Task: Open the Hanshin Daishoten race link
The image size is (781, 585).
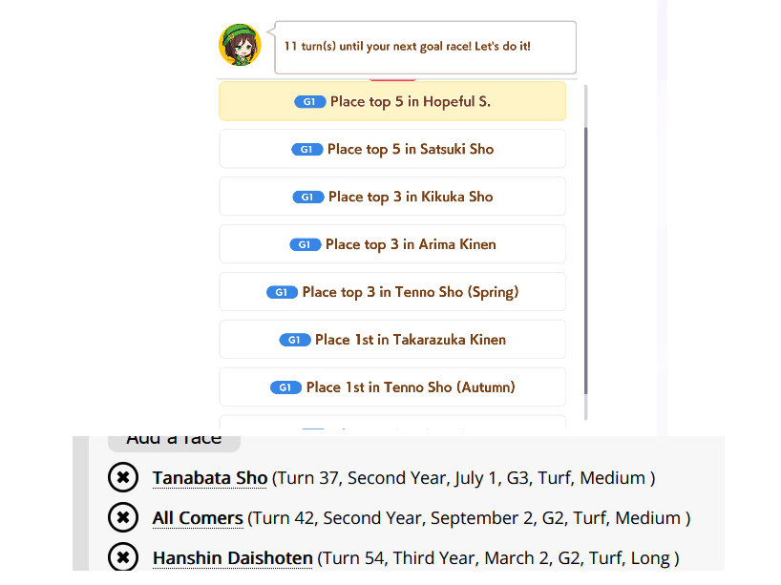Action: [x=232, y=558]
